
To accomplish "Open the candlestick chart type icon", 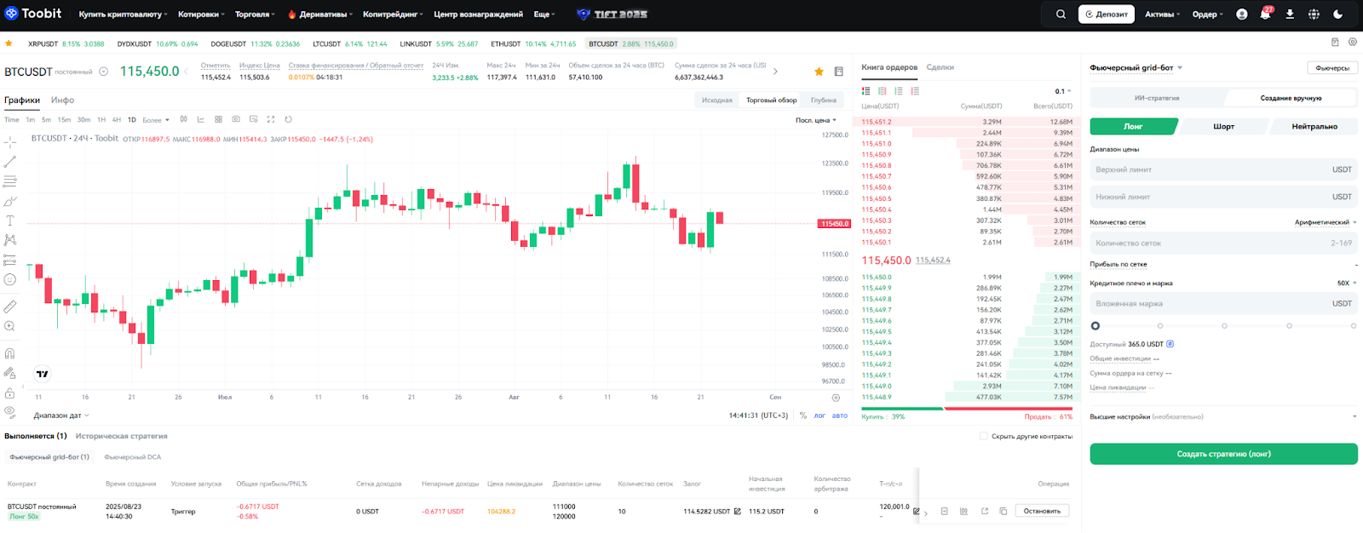I will [183, 119].
